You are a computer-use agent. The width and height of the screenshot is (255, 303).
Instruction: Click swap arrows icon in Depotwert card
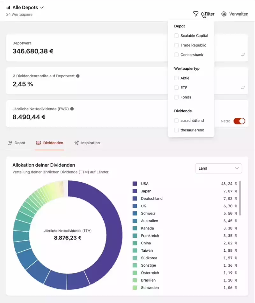(x=243, y=55)
